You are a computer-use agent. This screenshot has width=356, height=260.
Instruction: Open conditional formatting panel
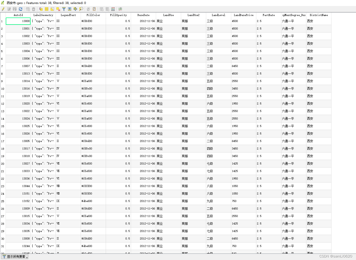(120, 9)
